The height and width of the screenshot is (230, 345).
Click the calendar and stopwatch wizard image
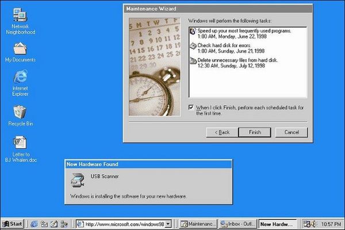155,67
